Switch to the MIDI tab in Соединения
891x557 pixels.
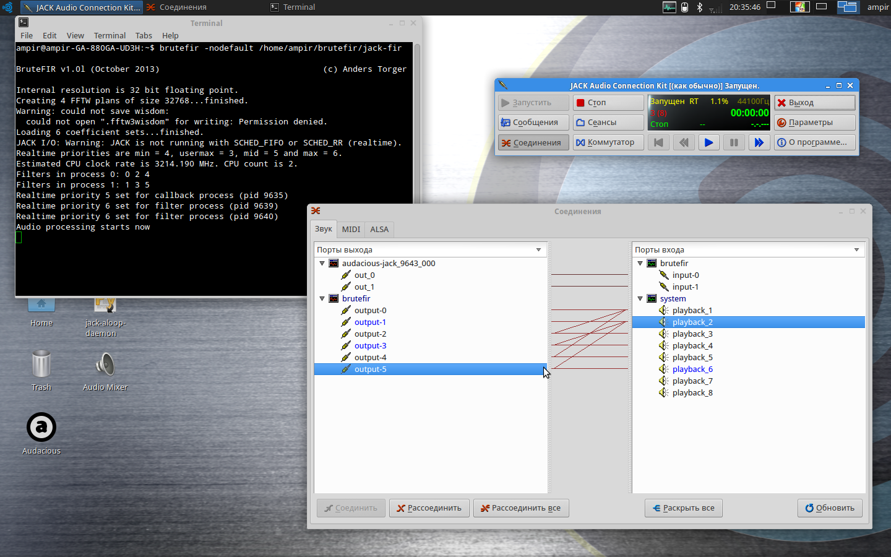[x=351, y=229]
